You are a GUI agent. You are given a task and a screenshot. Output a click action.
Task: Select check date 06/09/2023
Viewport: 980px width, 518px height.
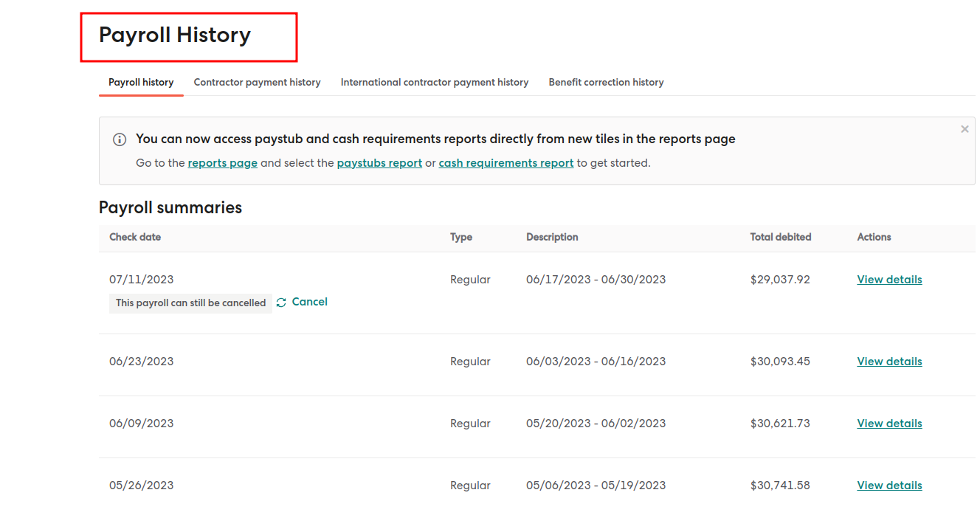click(142, 424)
